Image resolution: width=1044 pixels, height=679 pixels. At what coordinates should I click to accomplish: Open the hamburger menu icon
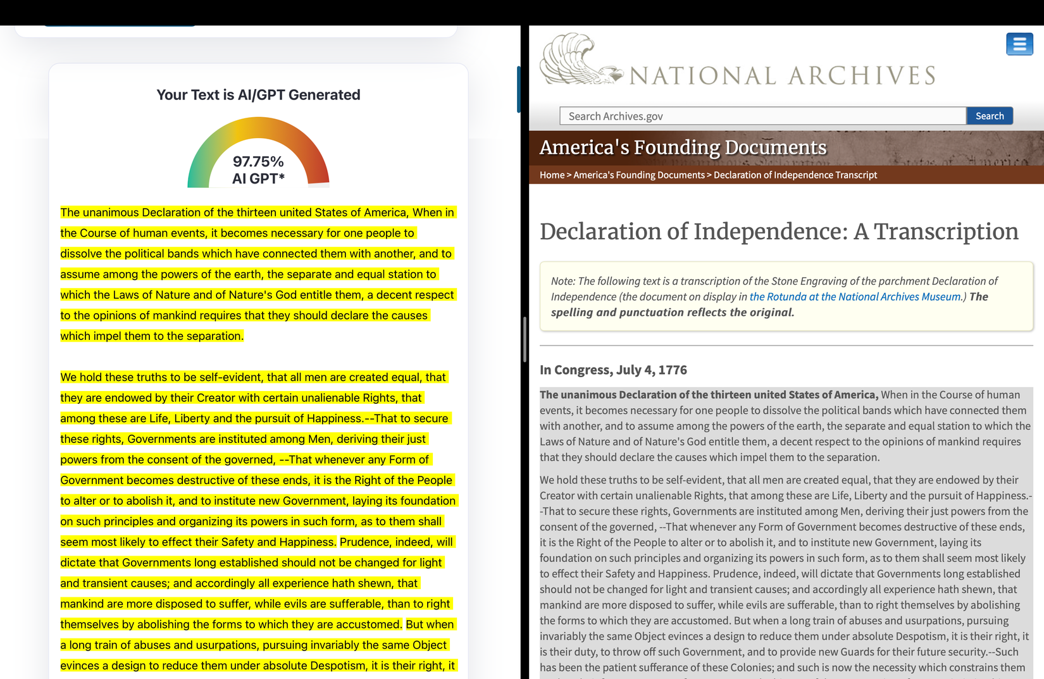1019,44
